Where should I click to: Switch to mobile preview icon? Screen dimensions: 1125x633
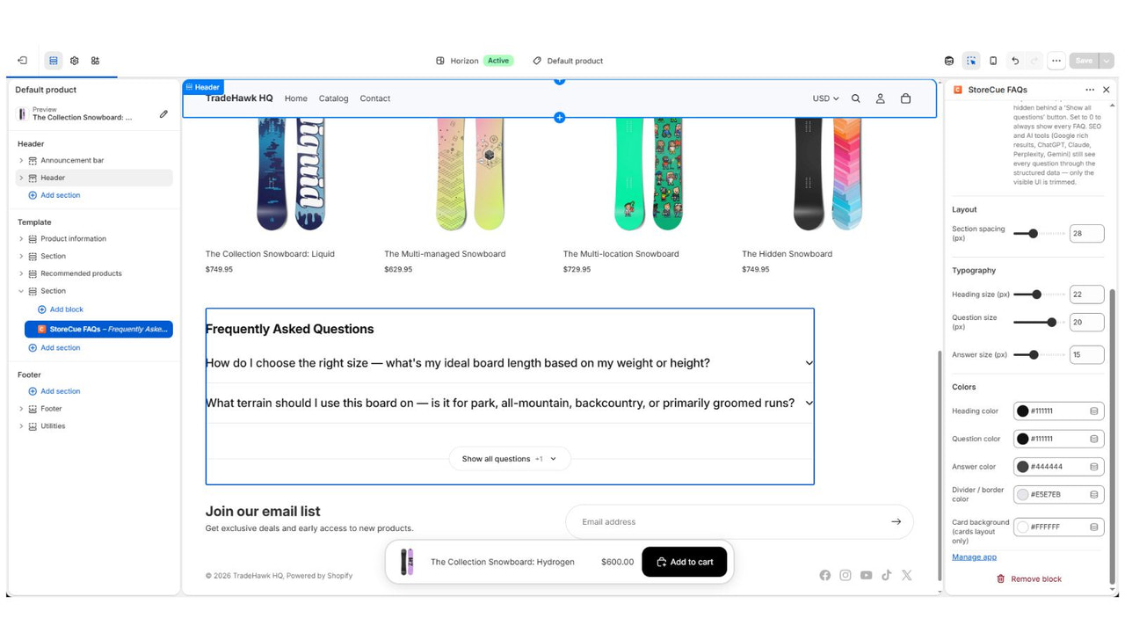993,61
